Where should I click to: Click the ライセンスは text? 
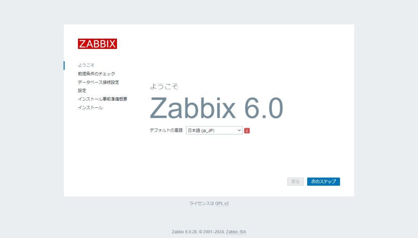point(201,203)
